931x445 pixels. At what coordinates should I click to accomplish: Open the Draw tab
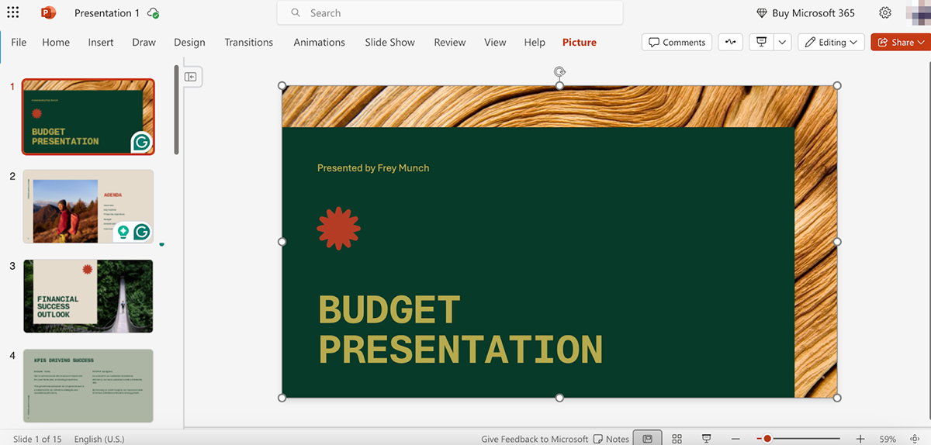[144, 43]
